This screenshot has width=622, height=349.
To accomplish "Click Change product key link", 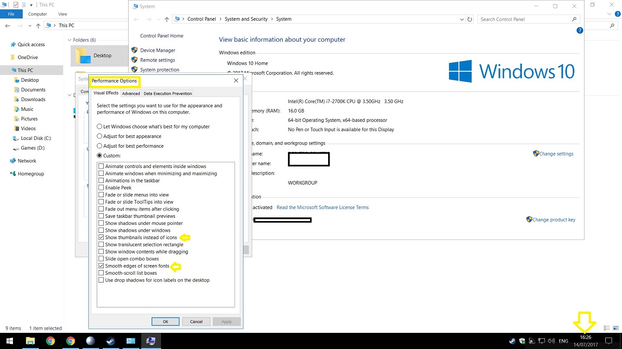I will tap(554, 220).
